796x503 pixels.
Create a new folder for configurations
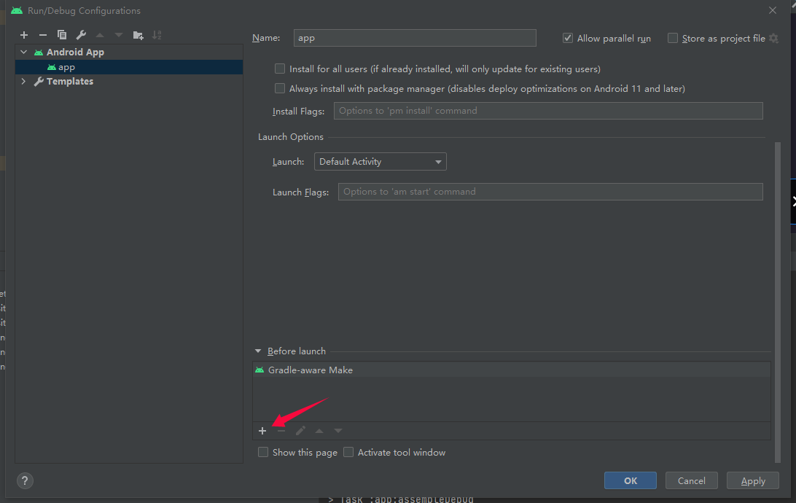(x=138, y=34)
